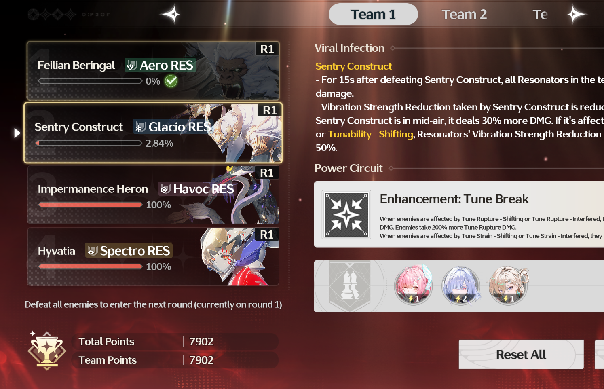Click the Havoc RES shield icon
604x389 pixels.
(x=165, y=189)
